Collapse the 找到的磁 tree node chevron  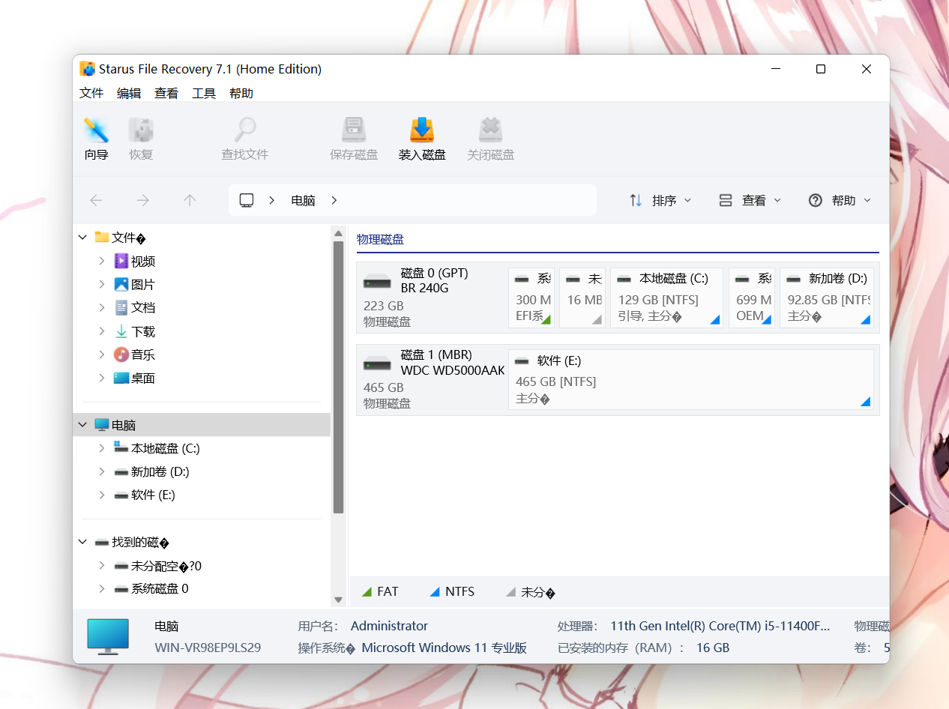tap(82, 542)
